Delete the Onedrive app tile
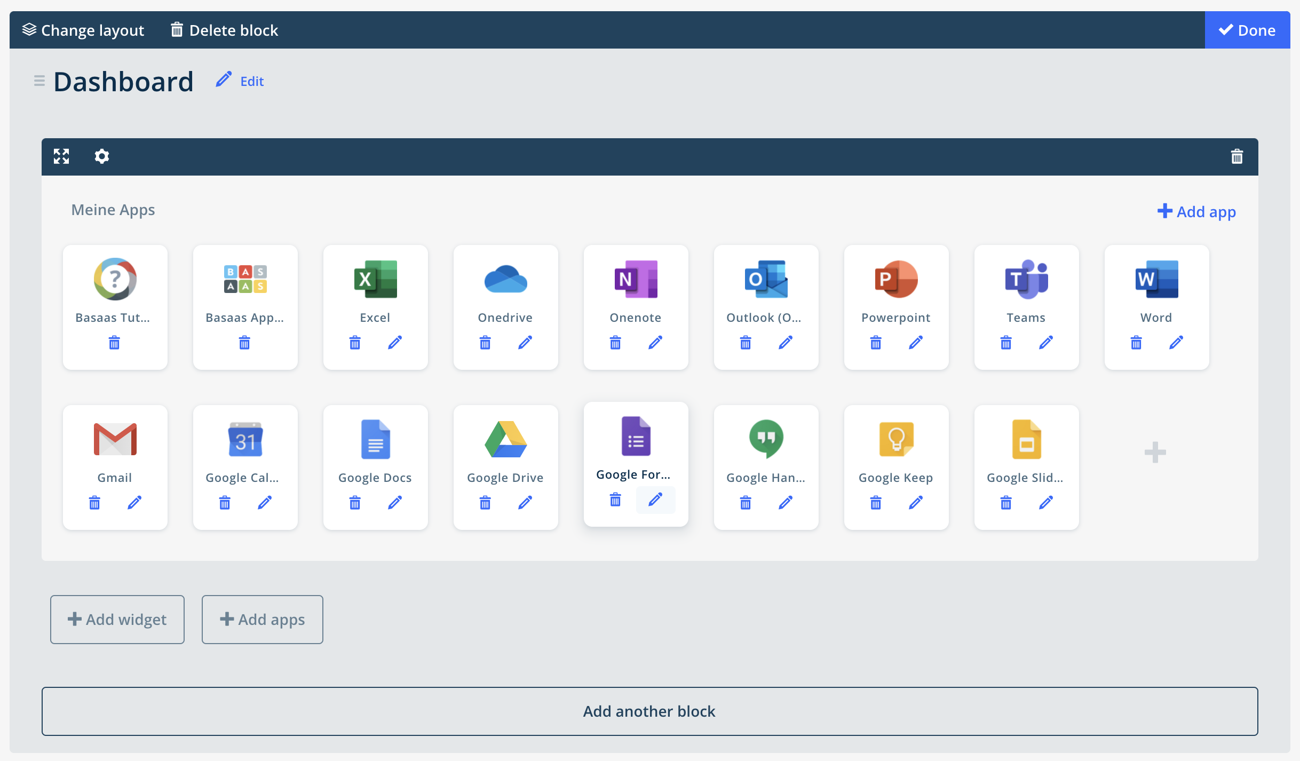1300x761 pixels. 485,342
